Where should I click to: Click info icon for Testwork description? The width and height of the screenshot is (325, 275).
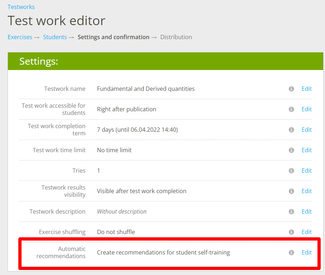tap(291, 211)
